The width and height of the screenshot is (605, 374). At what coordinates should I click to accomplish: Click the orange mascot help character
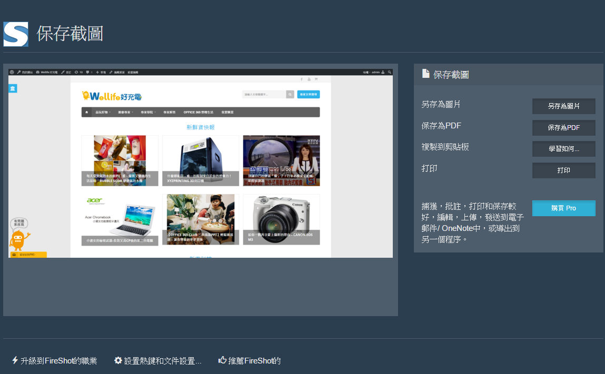tap(18, 240)
